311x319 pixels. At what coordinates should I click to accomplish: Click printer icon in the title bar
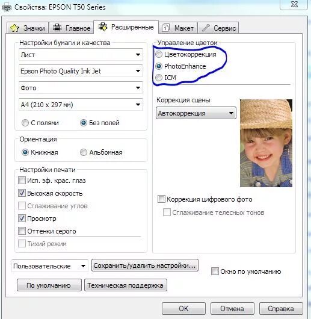[x=6, y=8]
